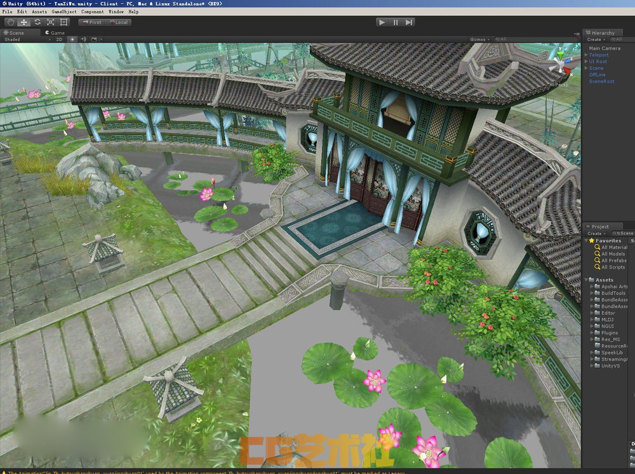Viewport: 635px width, 474px height.
Task: Open the Edit menu
Action: (22, 11)
